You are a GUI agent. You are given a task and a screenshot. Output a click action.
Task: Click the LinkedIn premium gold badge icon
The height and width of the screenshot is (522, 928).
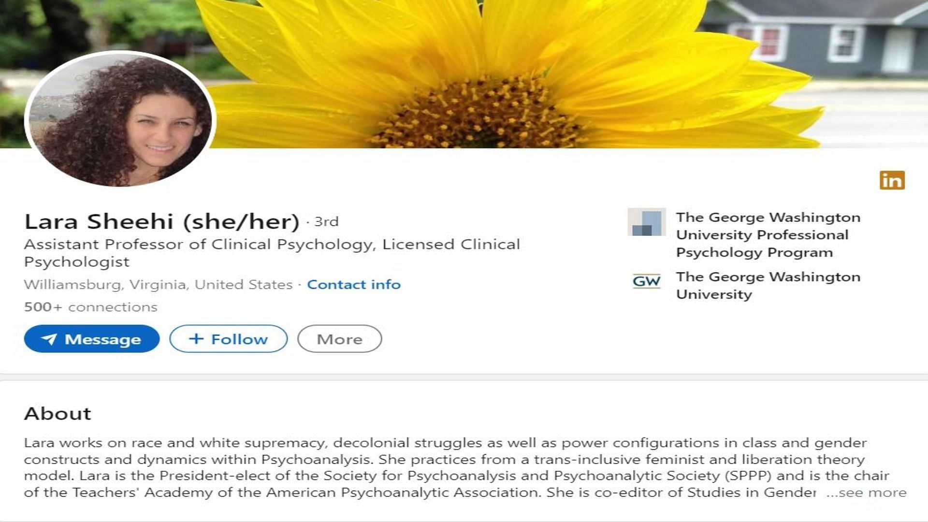pyautogui.click(x=892, y=180)
